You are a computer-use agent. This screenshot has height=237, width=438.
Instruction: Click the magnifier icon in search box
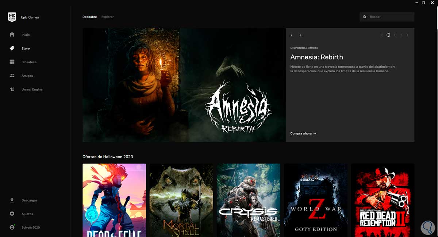pos(365,17)
